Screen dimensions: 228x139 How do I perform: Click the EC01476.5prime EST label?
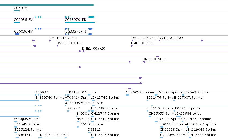(x=160, y=98)
